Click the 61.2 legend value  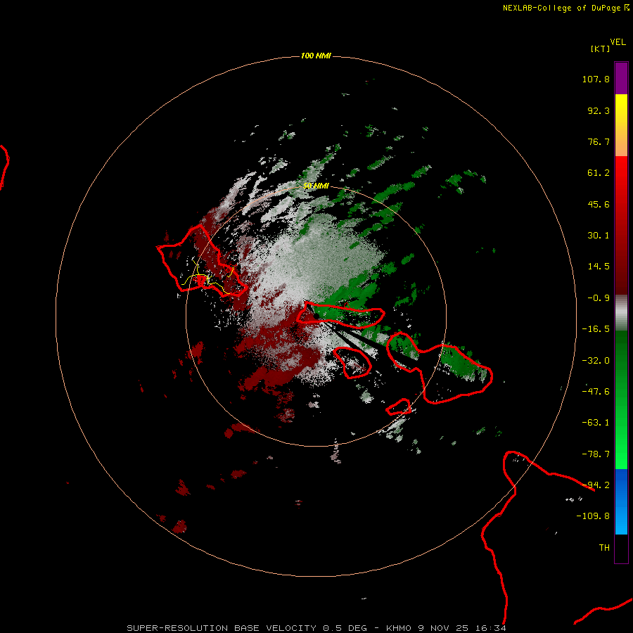pyautogui.click(x=599, y=173)
